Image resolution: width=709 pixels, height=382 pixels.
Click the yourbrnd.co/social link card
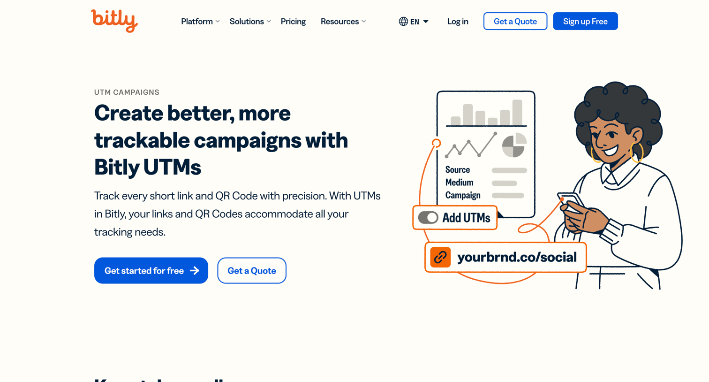pos(505,257)
